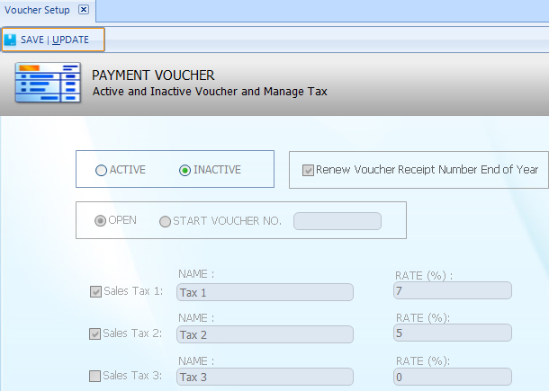
Task: Click the SAVE | UPDATE button
Action: pyautogui.click(x=53, y=40)
